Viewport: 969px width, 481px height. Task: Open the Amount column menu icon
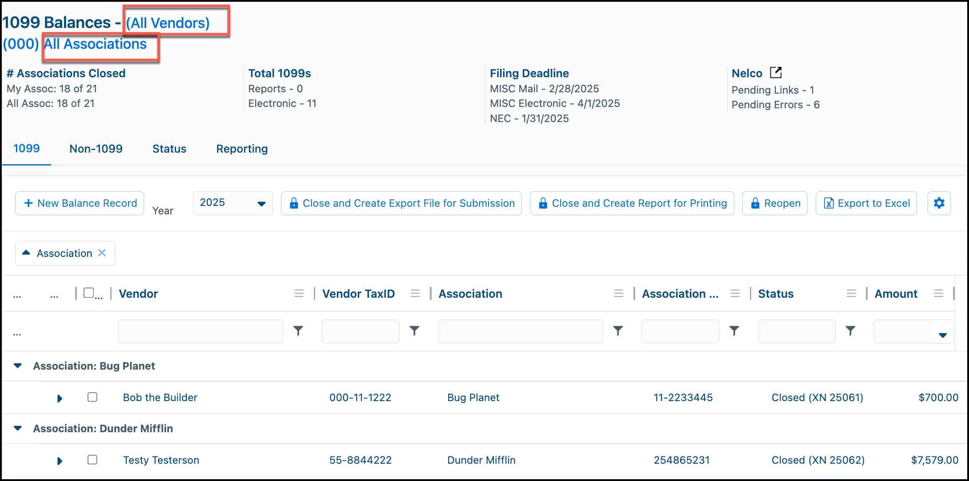[939, 294]
